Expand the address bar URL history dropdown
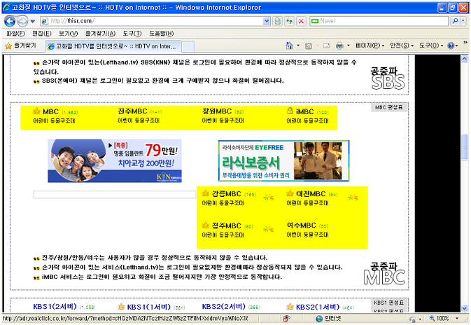Viewport: 471px width, 325px height. click(267, 21)
